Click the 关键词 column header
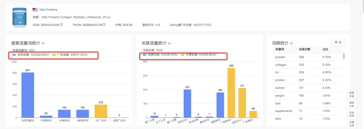The height and width of the screenshot is (129, 364). (279, 50)
